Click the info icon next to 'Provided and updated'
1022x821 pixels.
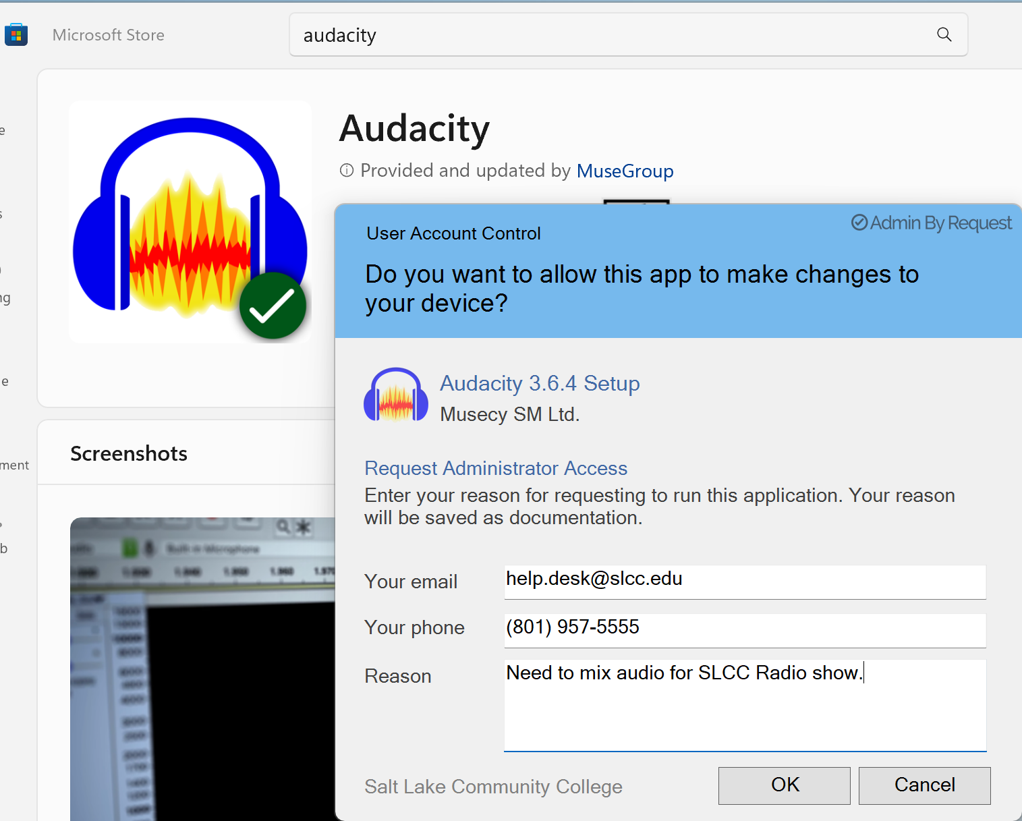pyautogui.click(x=346, y=171)
